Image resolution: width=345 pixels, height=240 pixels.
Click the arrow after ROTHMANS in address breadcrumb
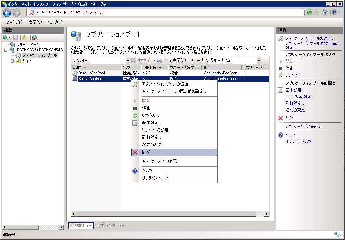point(65,12)
